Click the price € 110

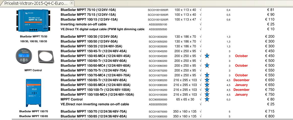coord(270,19)
